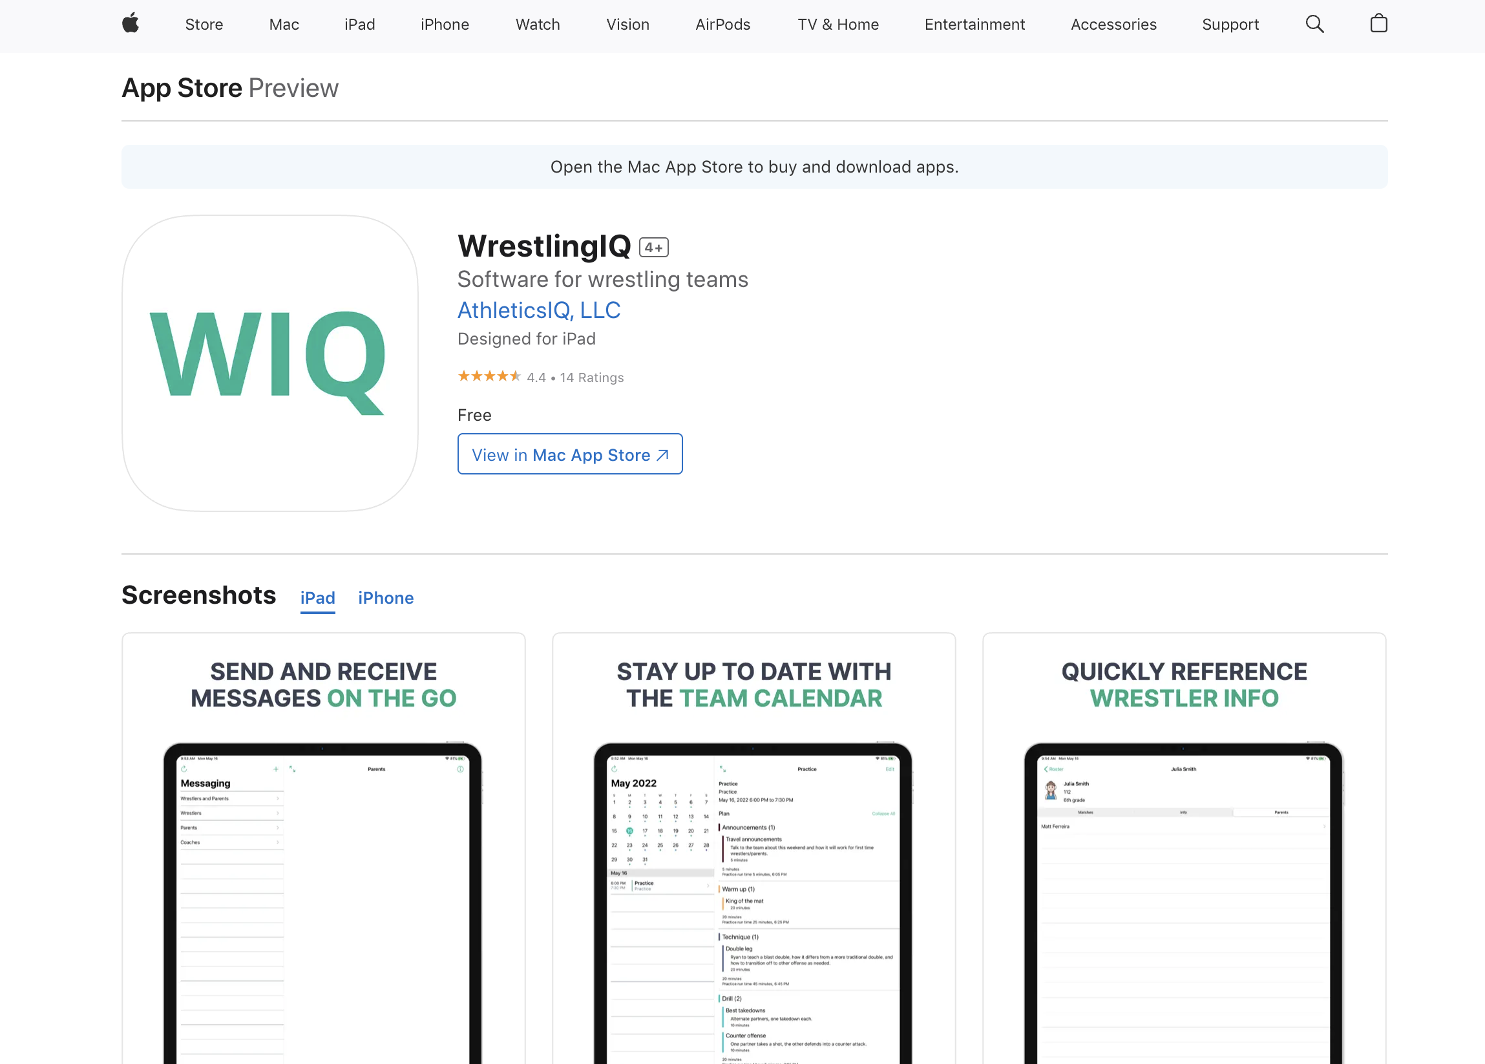Viewport: 1485px width, 1064px height.
Task: Click the 'Software for wrestling teams' subtitle
Action: pos(602,280)
